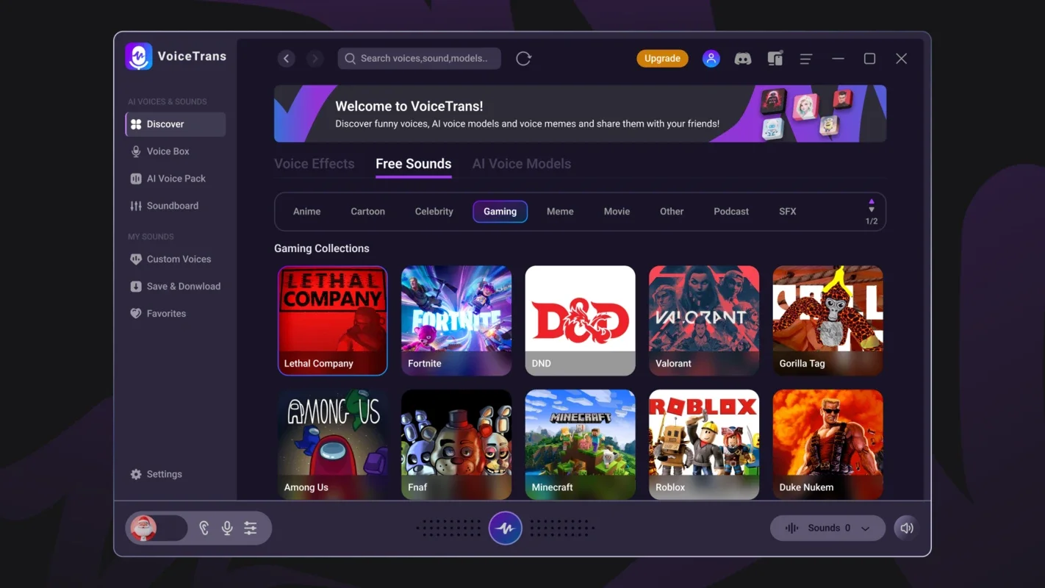
Task: Open AI Voice Pack in the sidebar
Action: (176, 179)
